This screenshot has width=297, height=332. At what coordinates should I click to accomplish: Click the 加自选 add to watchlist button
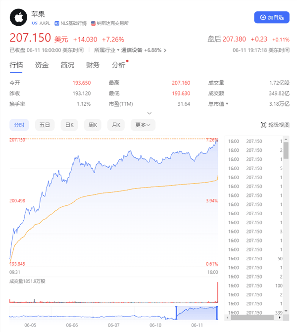272,17
